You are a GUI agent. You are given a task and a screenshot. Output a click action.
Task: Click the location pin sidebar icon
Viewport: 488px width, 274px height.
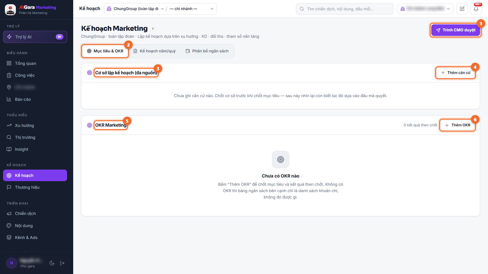[9, 87]
